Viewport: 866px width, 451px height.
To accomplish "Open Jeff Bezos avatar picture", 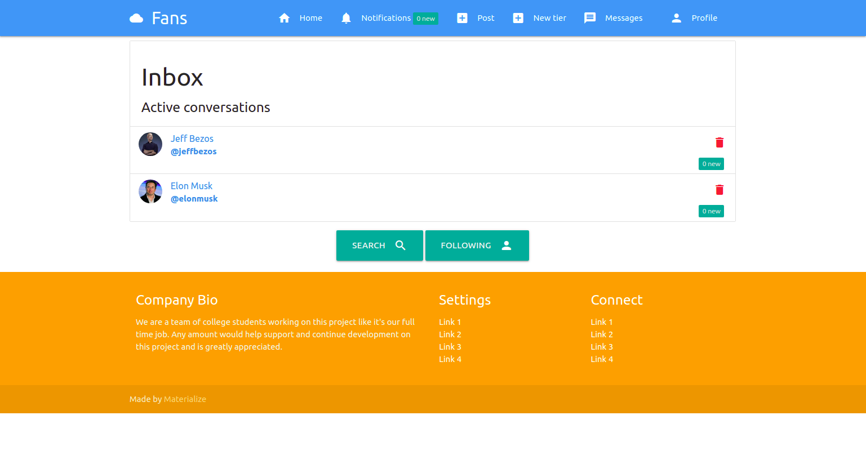I will (150, 144).
